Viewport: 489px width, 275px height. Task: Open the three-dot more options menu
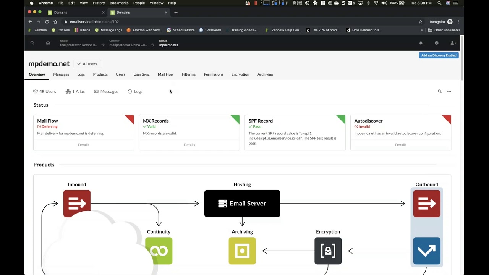(x=449, y=91)
